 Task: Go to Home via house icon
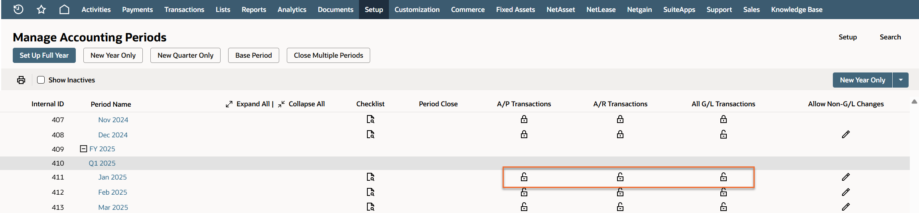(x=64, y=10)
